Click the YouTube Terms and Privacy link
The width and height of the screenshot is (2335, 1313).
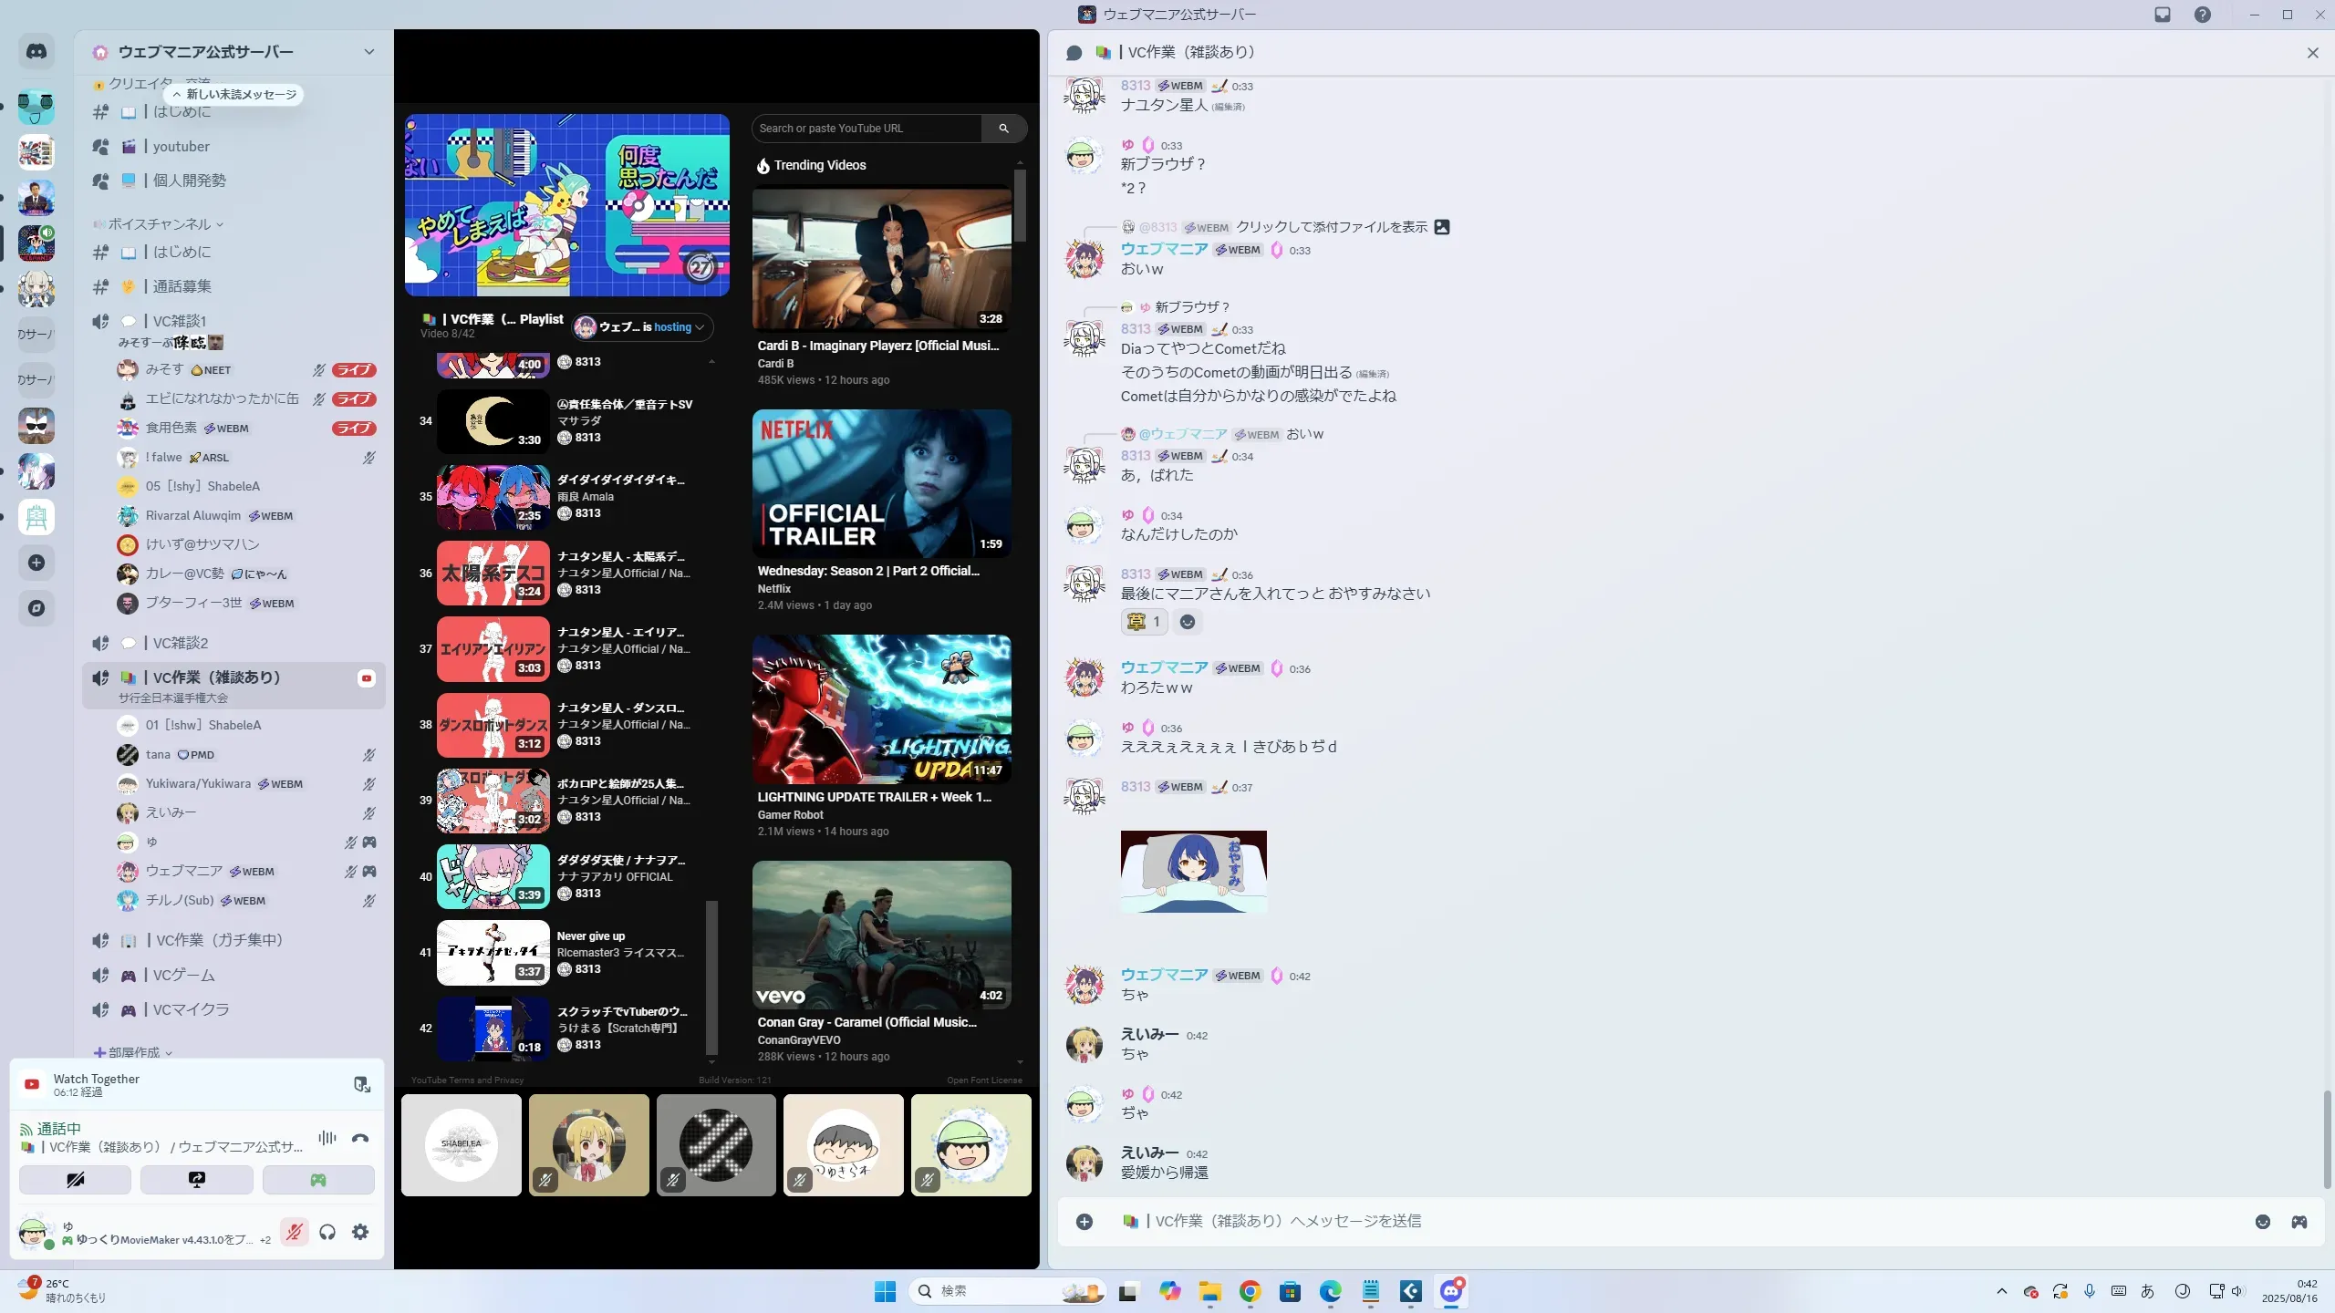pos(467,1080)
